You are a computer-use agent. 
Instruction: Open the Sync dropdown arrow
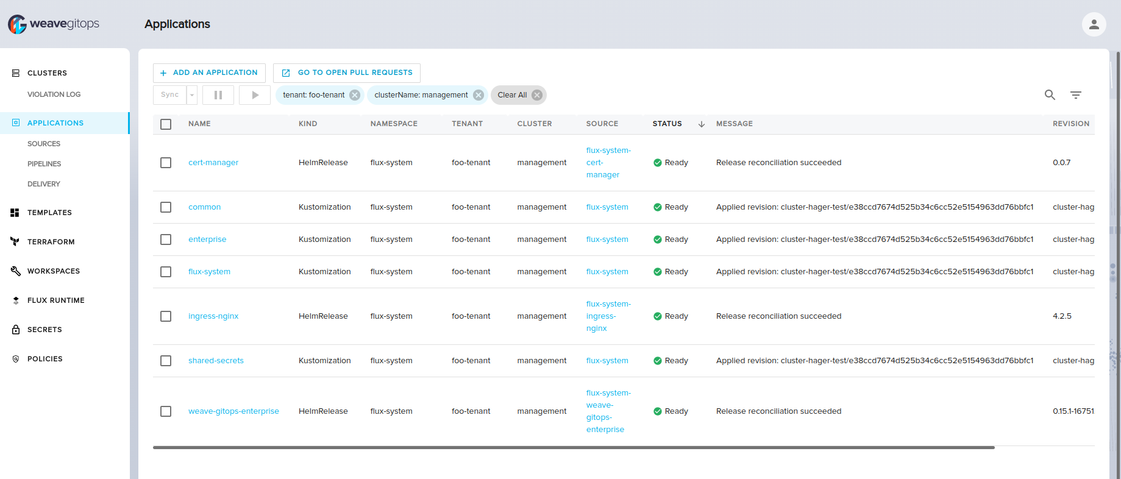pos(192,95)
